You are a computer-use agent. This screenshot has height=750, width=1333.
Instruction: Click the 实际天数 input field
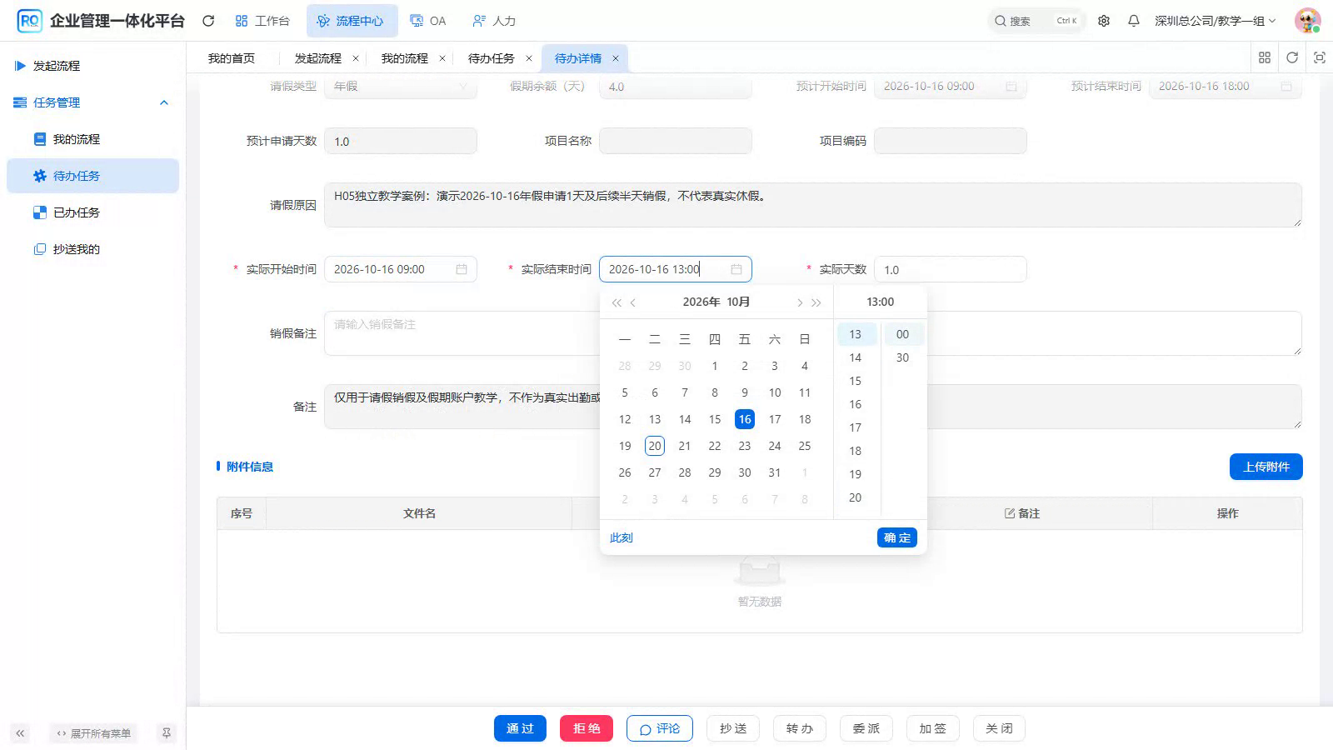pyautogui.click(x=951, y=269)
